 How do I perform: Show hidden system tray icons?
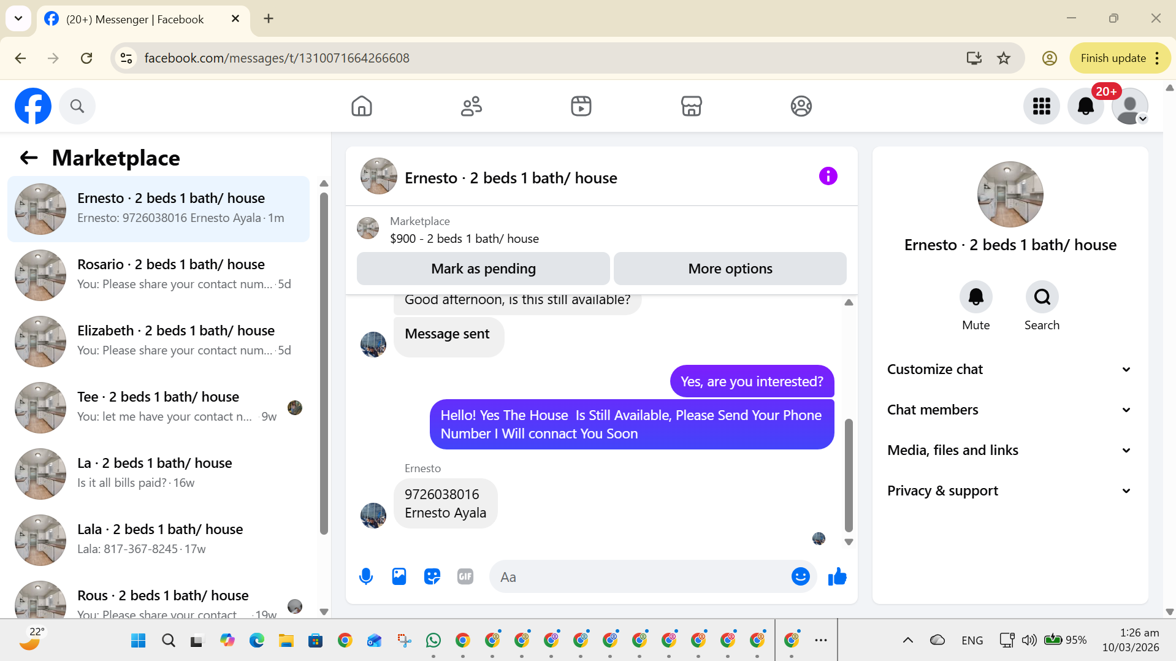click(907, 640)
